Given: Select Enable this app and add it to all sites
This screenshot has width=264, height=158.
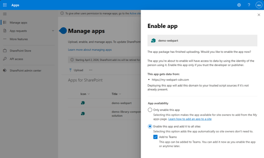Looking at the screenshot, I should tap(150, 127).
